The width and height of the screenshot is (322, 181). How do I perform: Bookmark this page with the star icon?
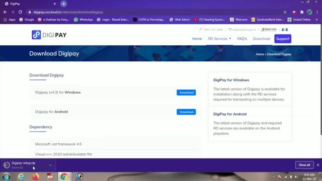[285, 12]
